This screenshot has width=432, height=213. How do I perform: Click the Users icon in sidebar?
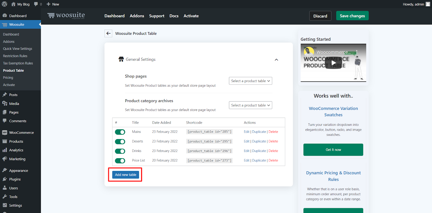[5, 188]
